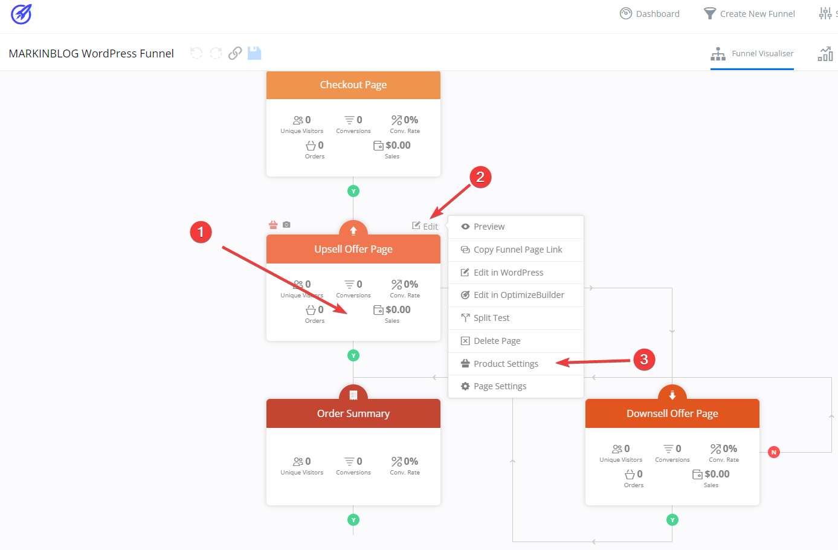Viewport: 838px width, 550px height.
Task: Select Edit in WordPress option
Action: click(508, 273)
